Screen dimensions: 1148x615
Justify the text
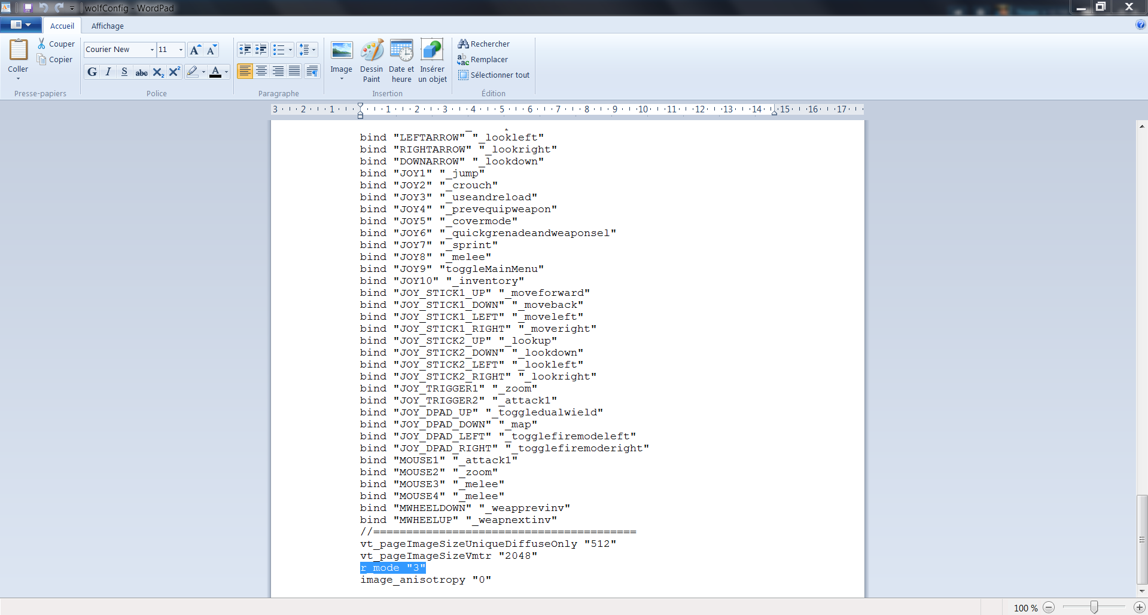[294, 71]
